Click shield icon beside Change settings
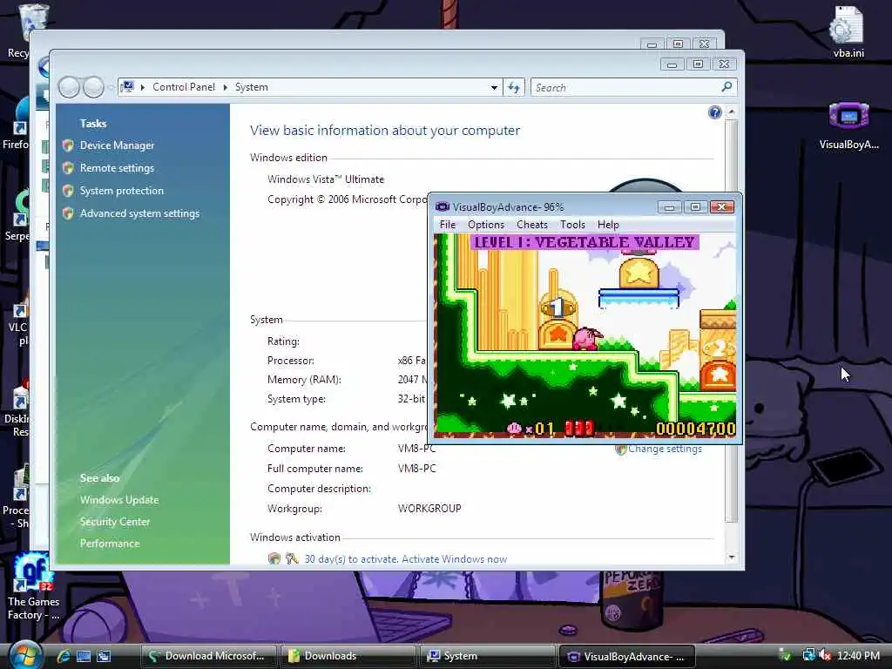 (620, 449)
